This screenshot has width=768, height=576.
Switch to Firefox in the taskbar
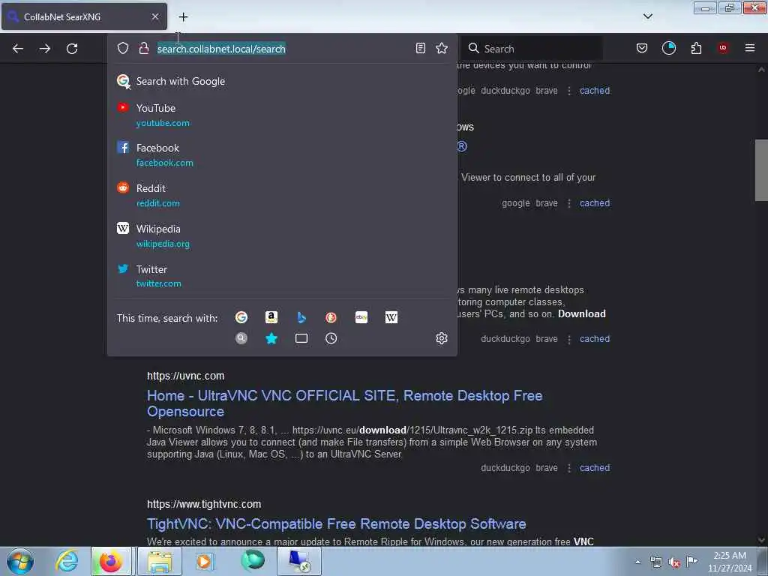pos(111,561)
